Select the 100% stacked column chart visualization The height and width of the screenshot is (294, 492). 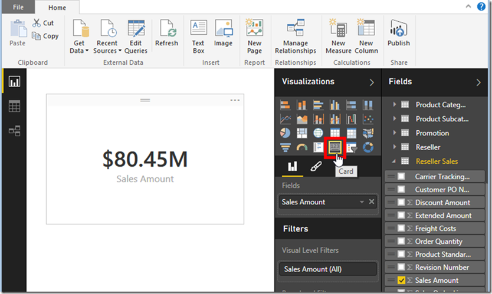[368, 105]
